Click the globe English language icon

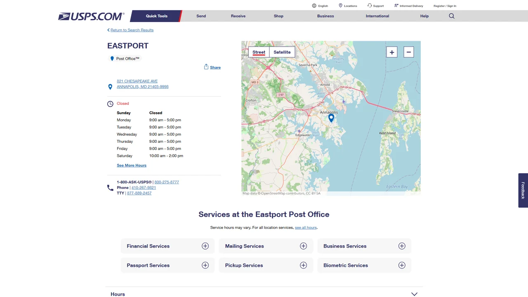coord(314,6)
